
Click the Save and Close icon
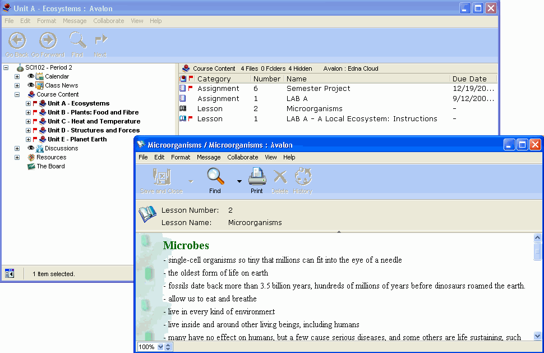pyautogui.click(x=162, y=177)
